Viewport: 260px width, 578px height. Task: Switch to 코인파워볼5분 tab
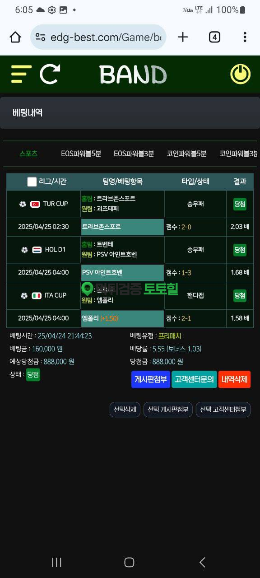coord(186,154)
